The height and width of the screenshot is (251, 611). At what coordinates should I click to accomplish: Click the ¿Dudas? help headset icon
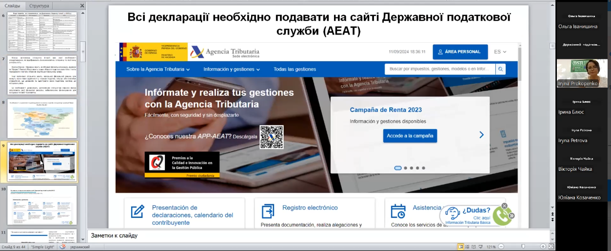pyautogui.click(x=452, y=214)
